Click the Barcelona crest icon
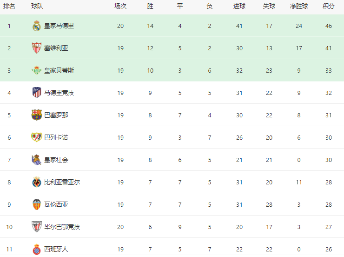This screenshot has height=257, width=344. coord(37,115)
